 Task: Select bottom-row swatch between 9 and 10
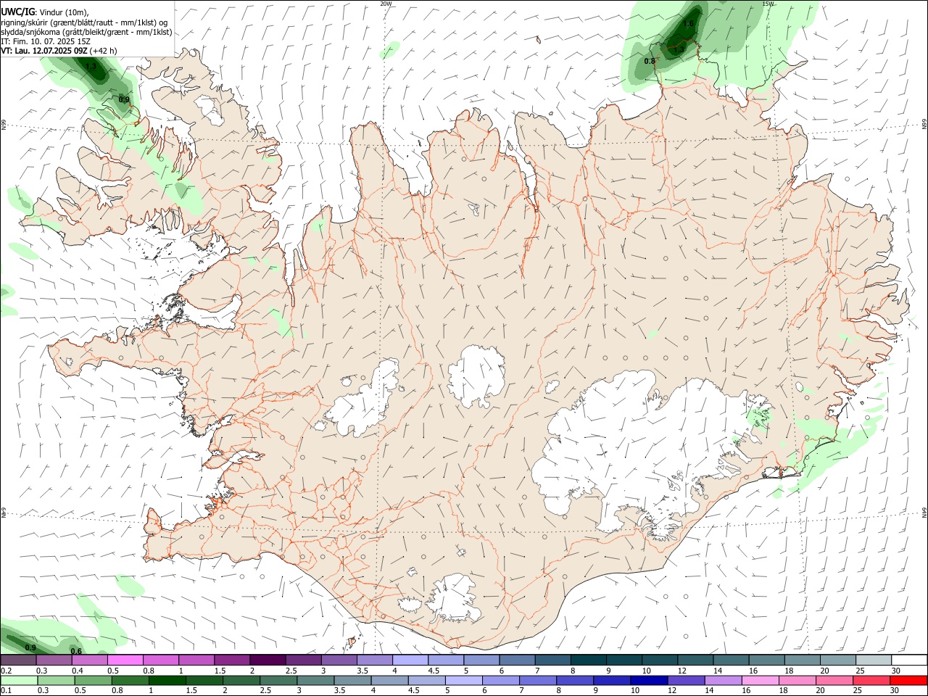[x=613, y=680]
